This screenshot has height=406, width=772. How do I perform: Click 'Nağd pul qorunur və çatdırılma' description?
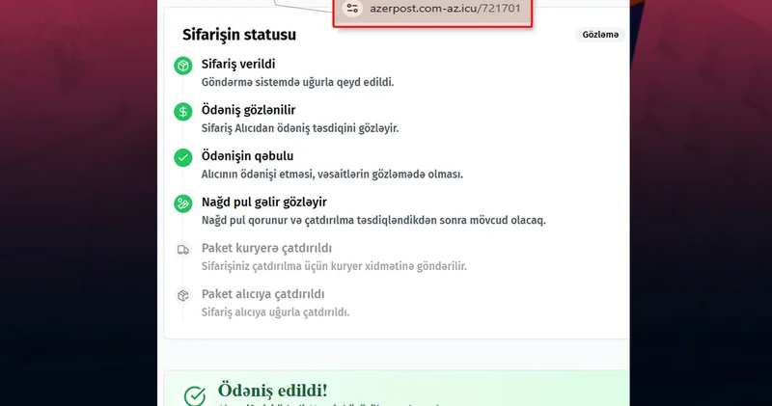pyautogui.click(x=373, y=220)
